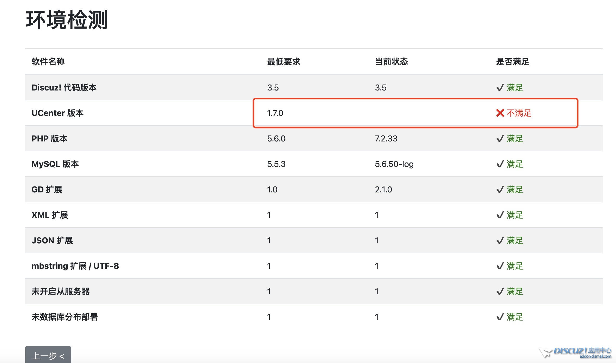
Task: Click the checkmark icon in 未数据库分布部署 row
Action: pyautogui.click(x=500, y=317)
